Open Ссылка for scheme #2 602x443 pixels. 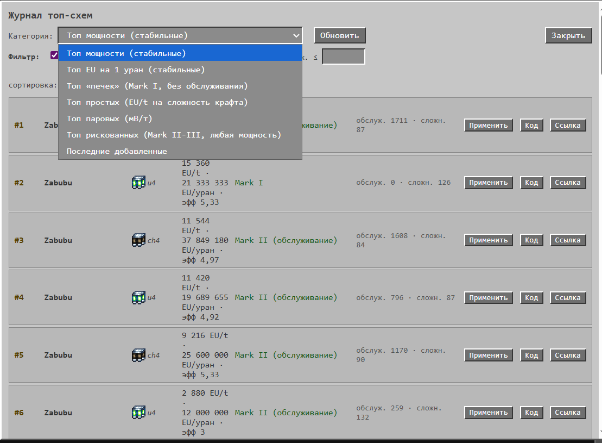pyautogui.click(x=568, y=183)
